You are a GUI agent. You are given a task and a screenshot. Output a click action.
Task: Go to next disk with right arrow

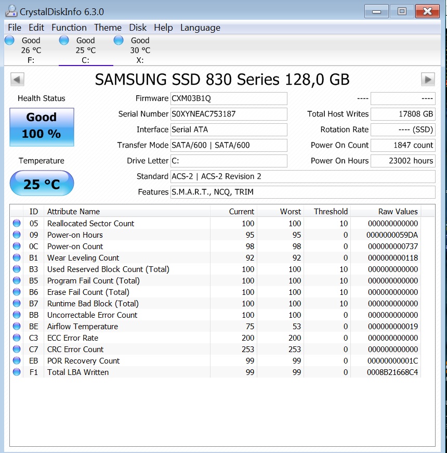click(428, 79)
